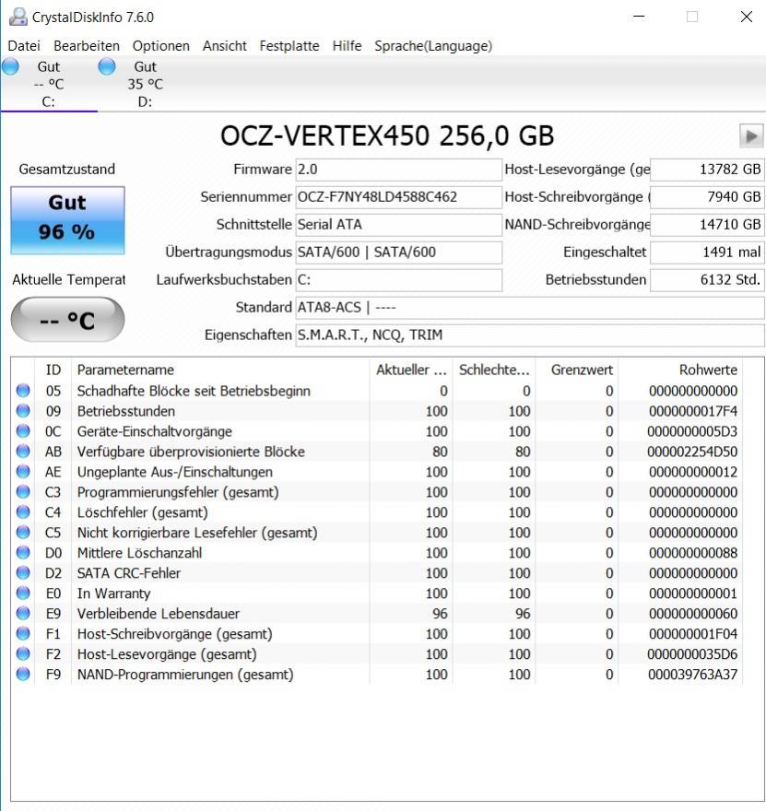Click status icon of attribute 09 row
The width and height of the screenshot is (766, 811).
23,411
